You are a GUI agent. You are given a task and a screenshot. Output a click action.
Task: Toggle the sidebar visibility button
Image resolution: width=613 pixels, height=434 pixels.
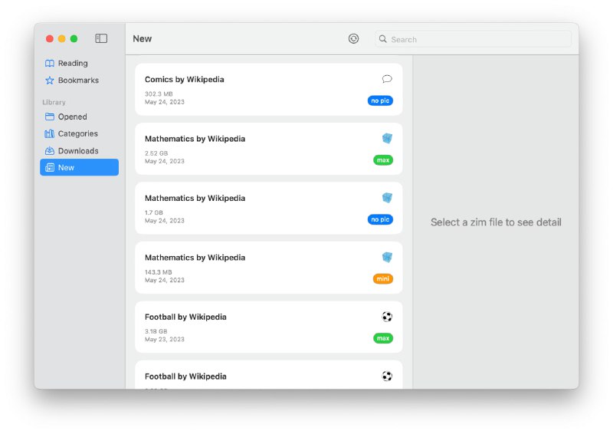point(101,38)
